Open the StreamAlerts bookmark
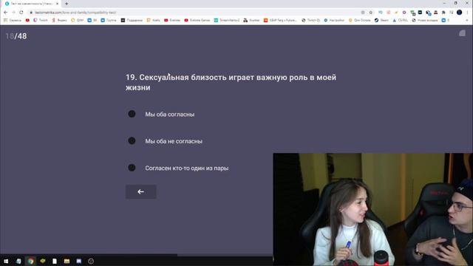The width and height of the screenshot is (473, 266). click(227, 20)
